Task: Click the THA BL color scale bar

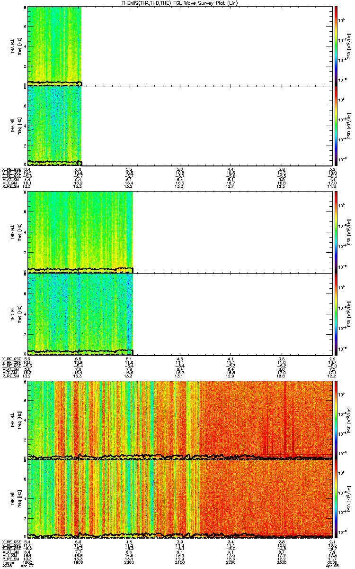Action: pyautogui.click(x=336, y=46)
